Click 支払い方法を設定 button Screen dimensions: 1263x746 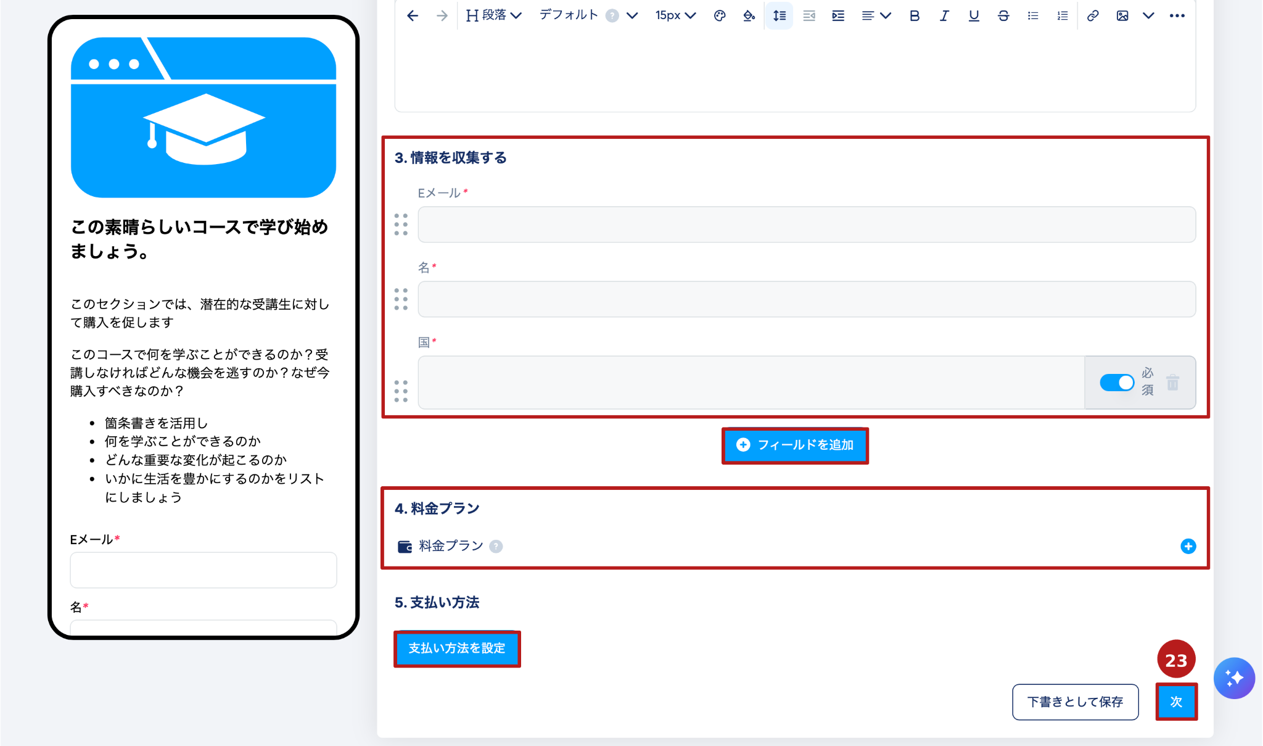[457, 649]
